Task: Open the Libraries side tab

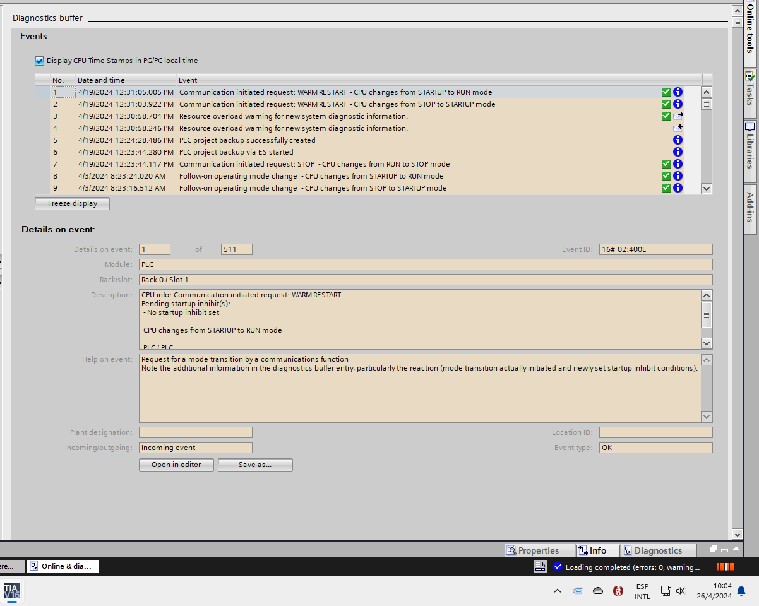Action: click(x=751, y=151)
